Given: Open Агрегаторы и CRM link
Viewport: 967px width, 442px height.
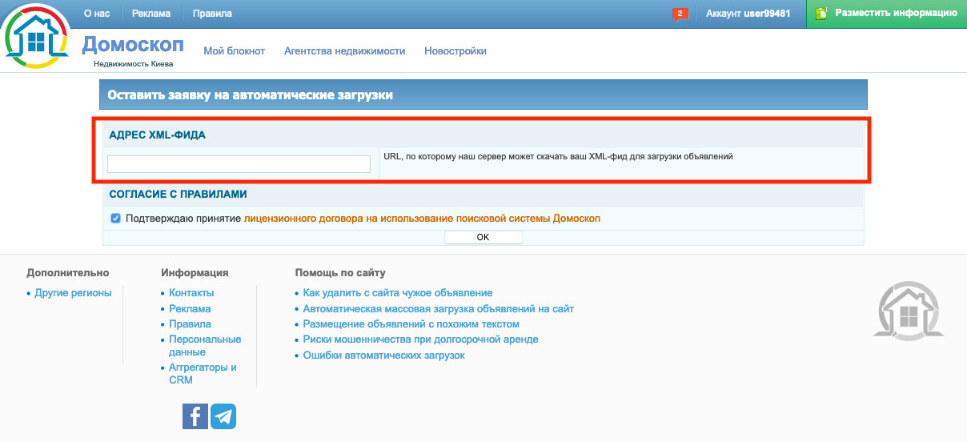Looking at the screenshot, I should coord(203,373).
